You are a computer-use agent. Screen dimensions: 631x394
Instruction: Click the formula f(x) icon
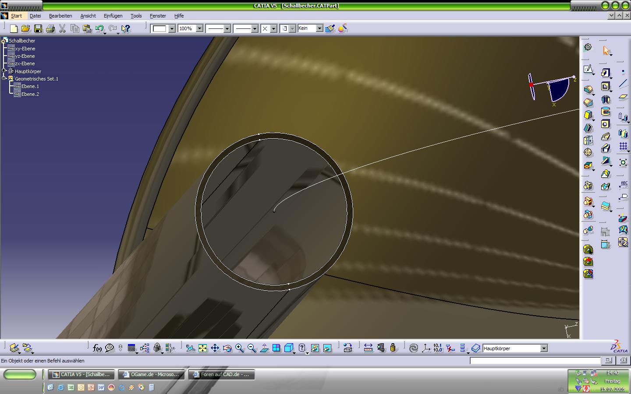[97, 348]
